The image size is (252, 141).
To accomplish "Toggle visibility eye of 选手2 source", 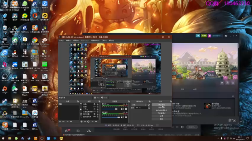I will click(x=94, y=107).
